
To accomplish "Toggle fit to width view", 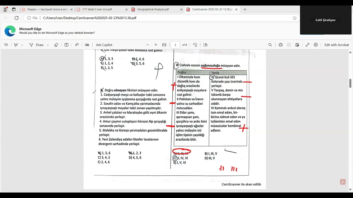I will tap(164, 45).
